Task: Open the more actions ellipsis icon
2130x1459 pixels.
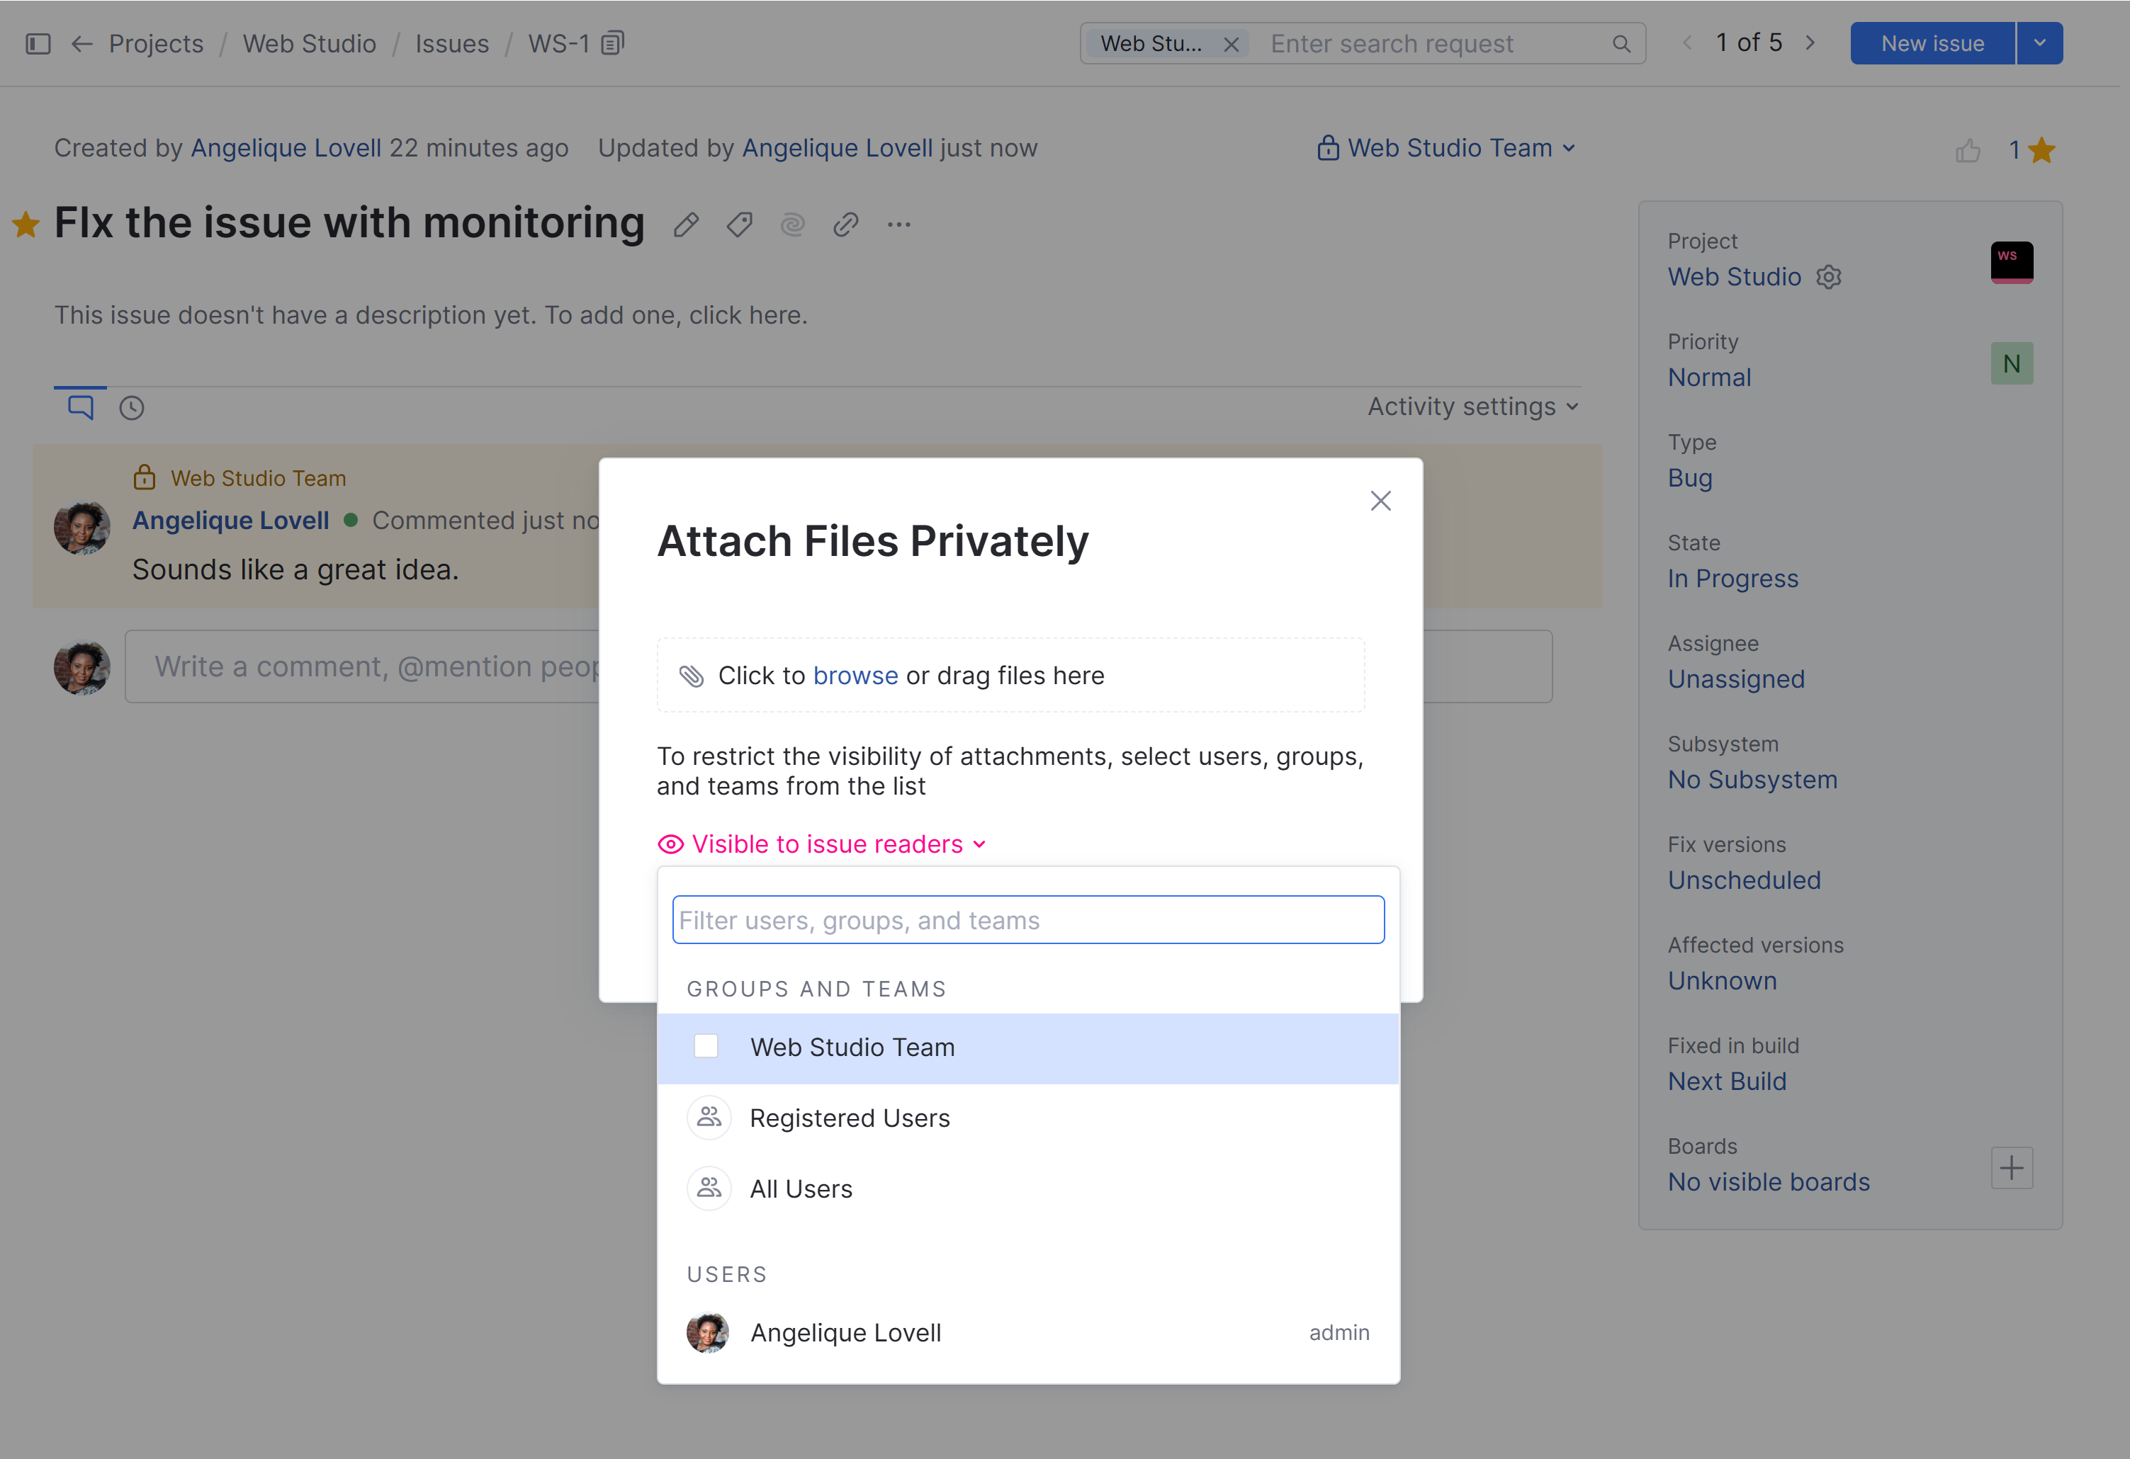Action: (x=898, y=225)
